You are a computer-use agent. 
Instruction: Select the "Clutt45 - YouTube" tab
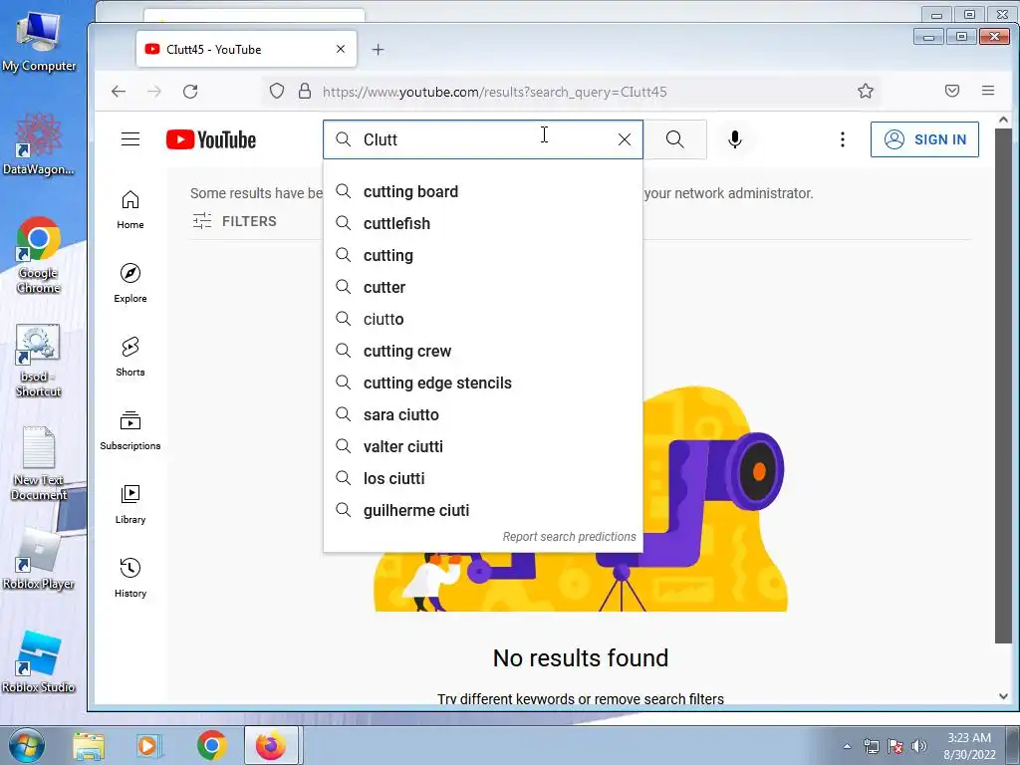246,50
